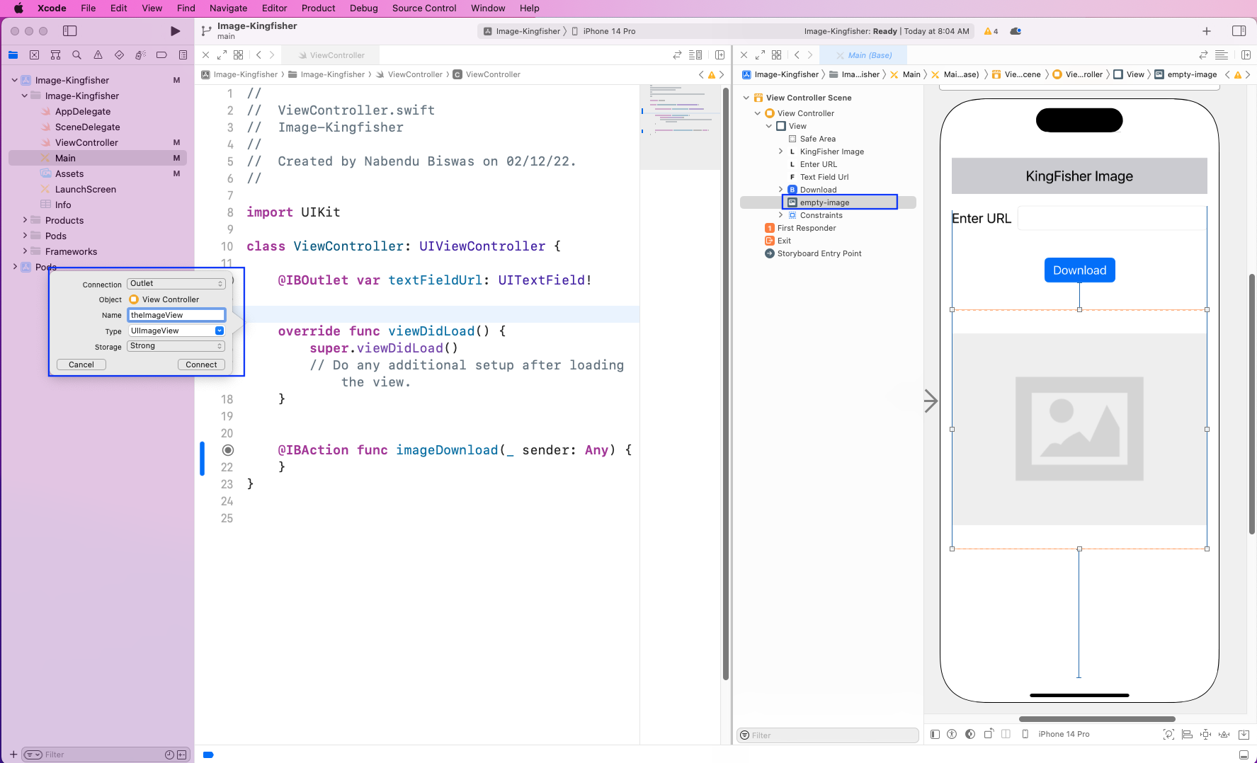Open the find navigator magnifier icon

76,55
